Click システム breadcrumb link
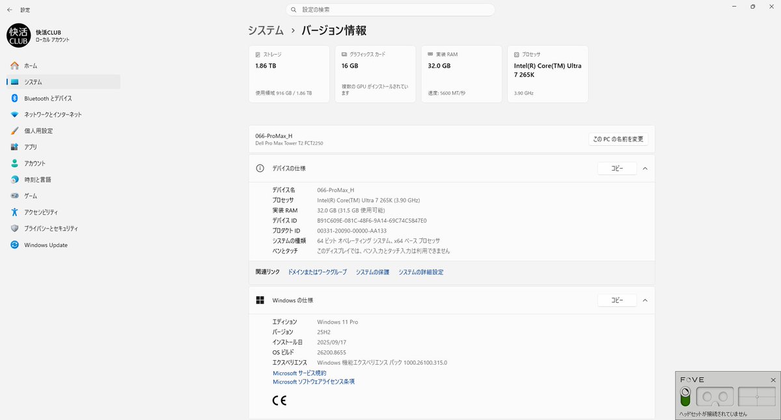This screenshot has height=420, width=781. pyautogui.click(x=266, y=31)
